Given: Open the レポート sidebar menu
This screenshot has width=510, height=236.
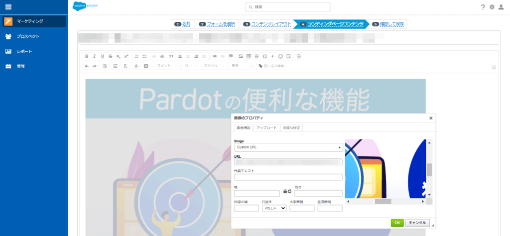Looking at the screenshot, I should (x=34, y=51).
